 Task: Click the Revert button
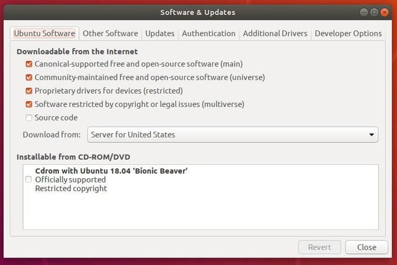coord(319,247)
